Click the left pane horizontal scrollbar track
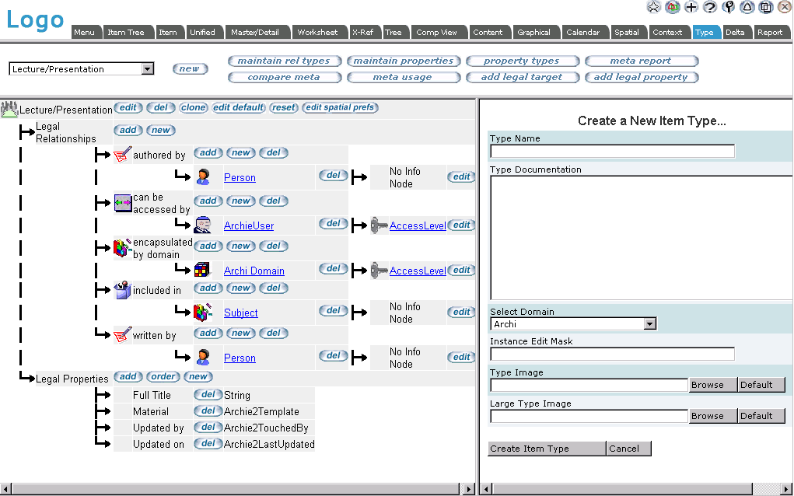Viewport: 794px width, 496px height. tap(233, 489)
